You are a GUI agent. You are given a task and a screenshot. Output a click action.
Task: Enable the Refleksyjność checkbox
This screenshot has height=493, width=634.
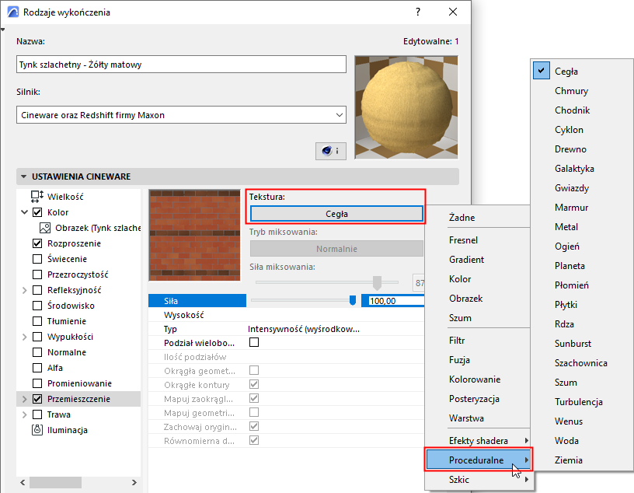[37, 290]
